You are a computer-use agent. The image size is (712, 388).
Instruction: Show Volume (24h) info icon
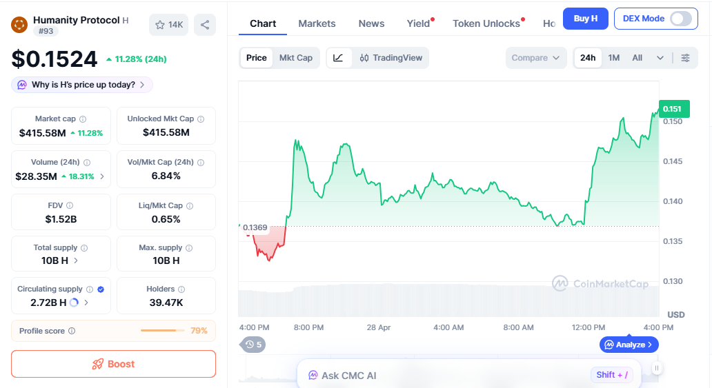point(87,163)
